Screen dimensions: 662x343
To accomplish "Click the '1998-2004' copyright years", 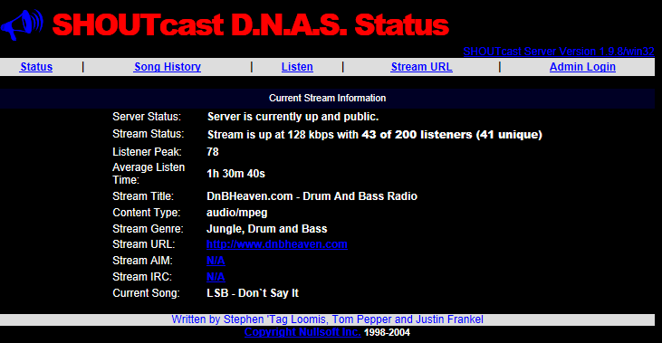I will [387, 332].
